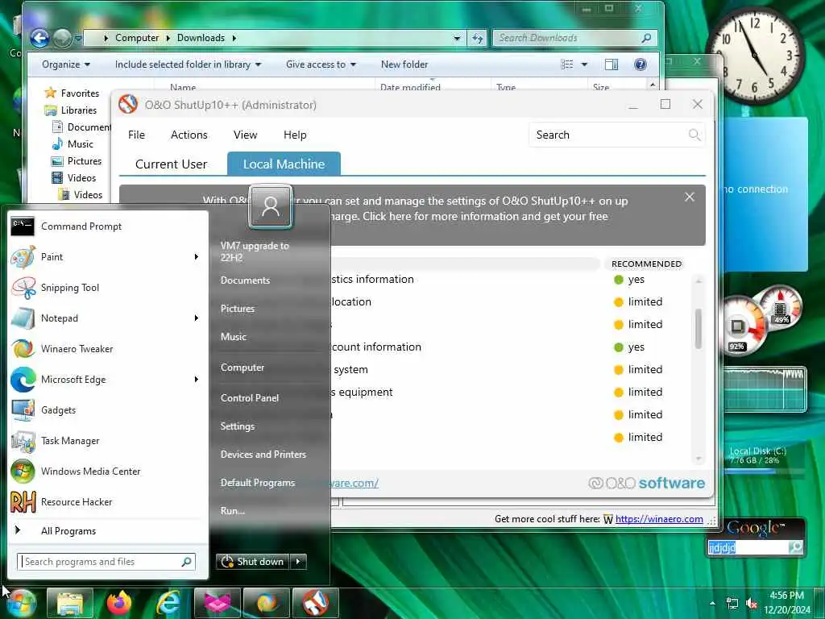Switch to O&O ShutUp10 taskbar button
This screenshot has height=619, width=825.
[316, 603]
